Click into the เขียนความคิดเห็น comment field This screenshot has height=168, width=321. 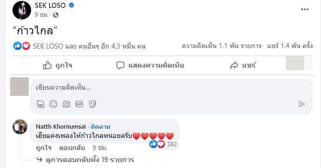coord(172,88)
